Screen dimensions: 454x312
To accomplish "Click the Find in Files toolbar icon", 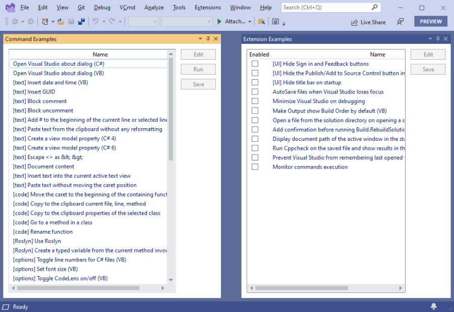I will tap(261, 22).
